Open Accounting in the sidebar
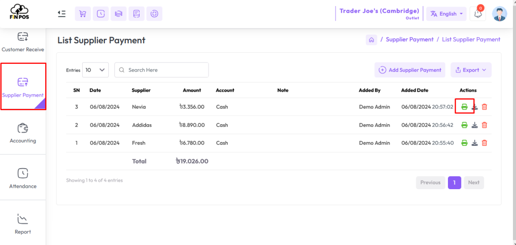This screenshot has height=245, width=516. coord(23,133)
